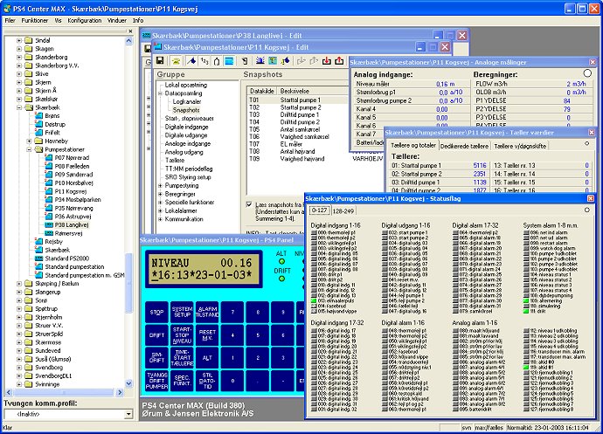Click the station tree's horizontal scroll right arrow

(x=120, y=392)
